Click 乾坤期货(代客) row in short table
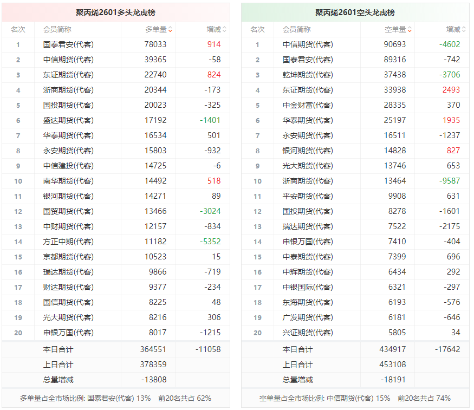This screenshot has height=410, width=474. pos(355,75)
